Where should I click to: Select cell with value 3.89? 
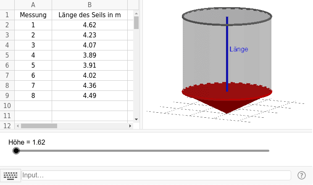89,55
